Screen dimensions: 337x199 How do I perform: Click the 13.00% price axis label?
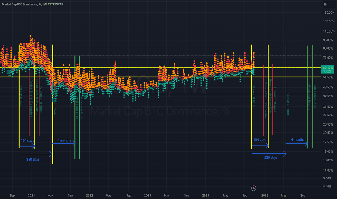[x=329, y=160]
